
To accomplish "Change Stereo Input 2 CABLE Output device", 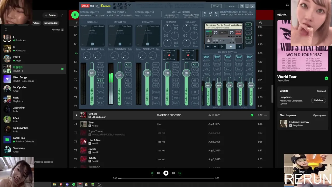I will (120, 15).
